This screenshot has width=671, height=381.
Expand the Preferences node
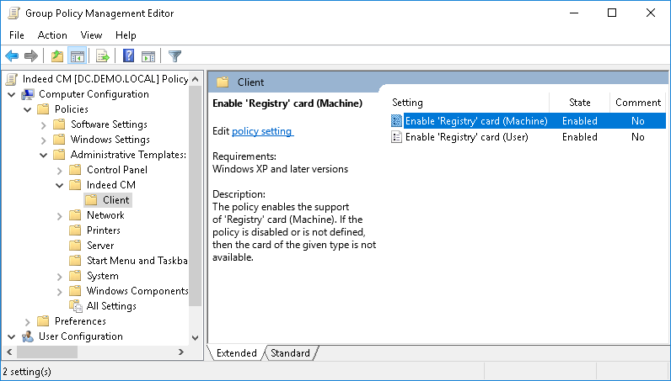27,321
